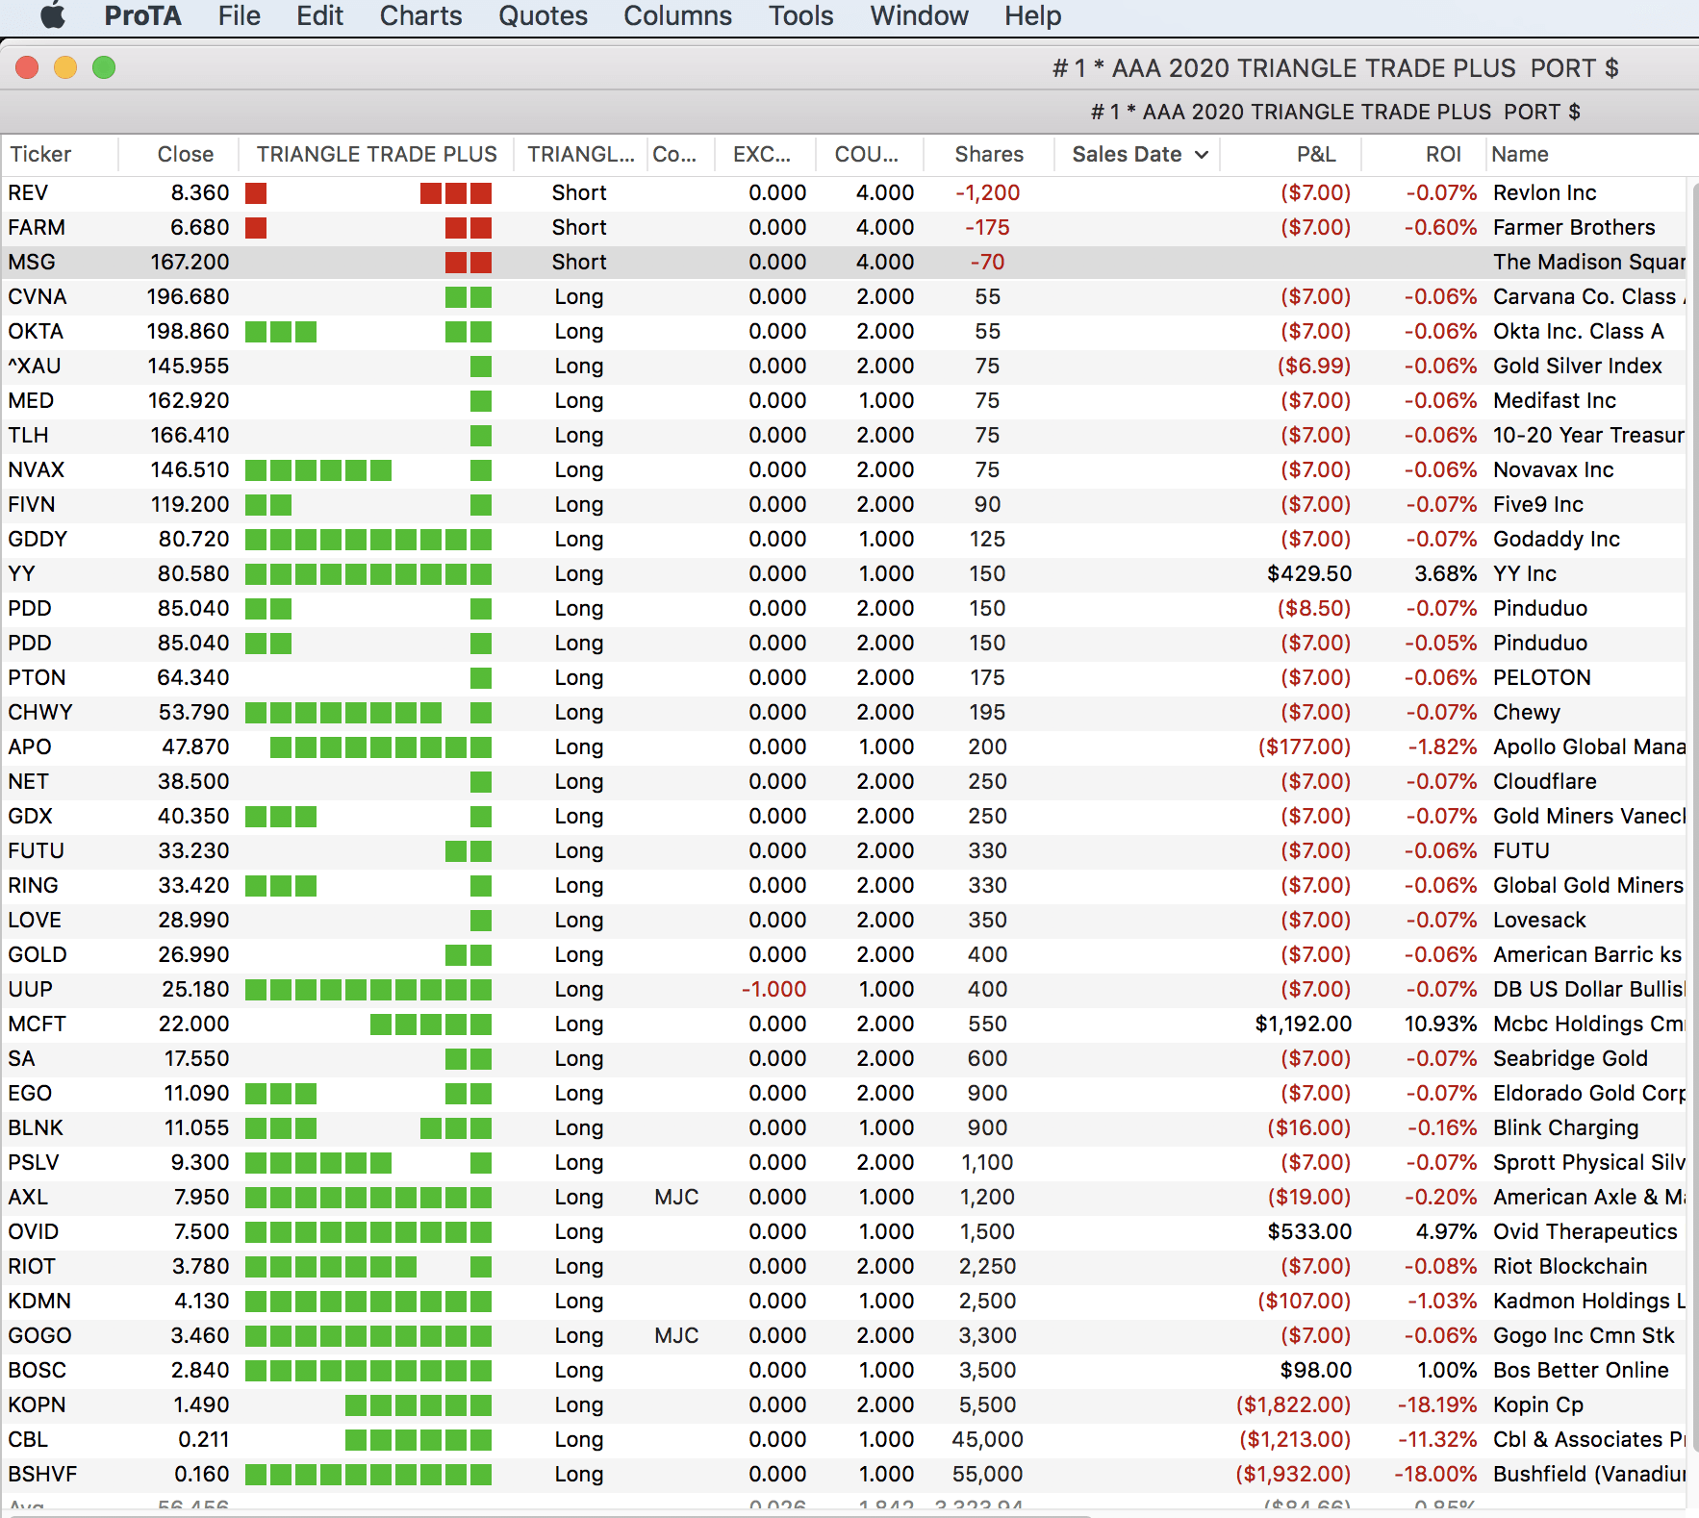Sort by the ROI column header
Image resolution: width=1699 pixels, height=1518 pixels.
[1442, 154]
